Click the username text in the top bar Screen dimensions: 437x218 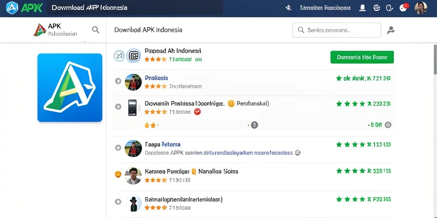[x=325, y=8]
